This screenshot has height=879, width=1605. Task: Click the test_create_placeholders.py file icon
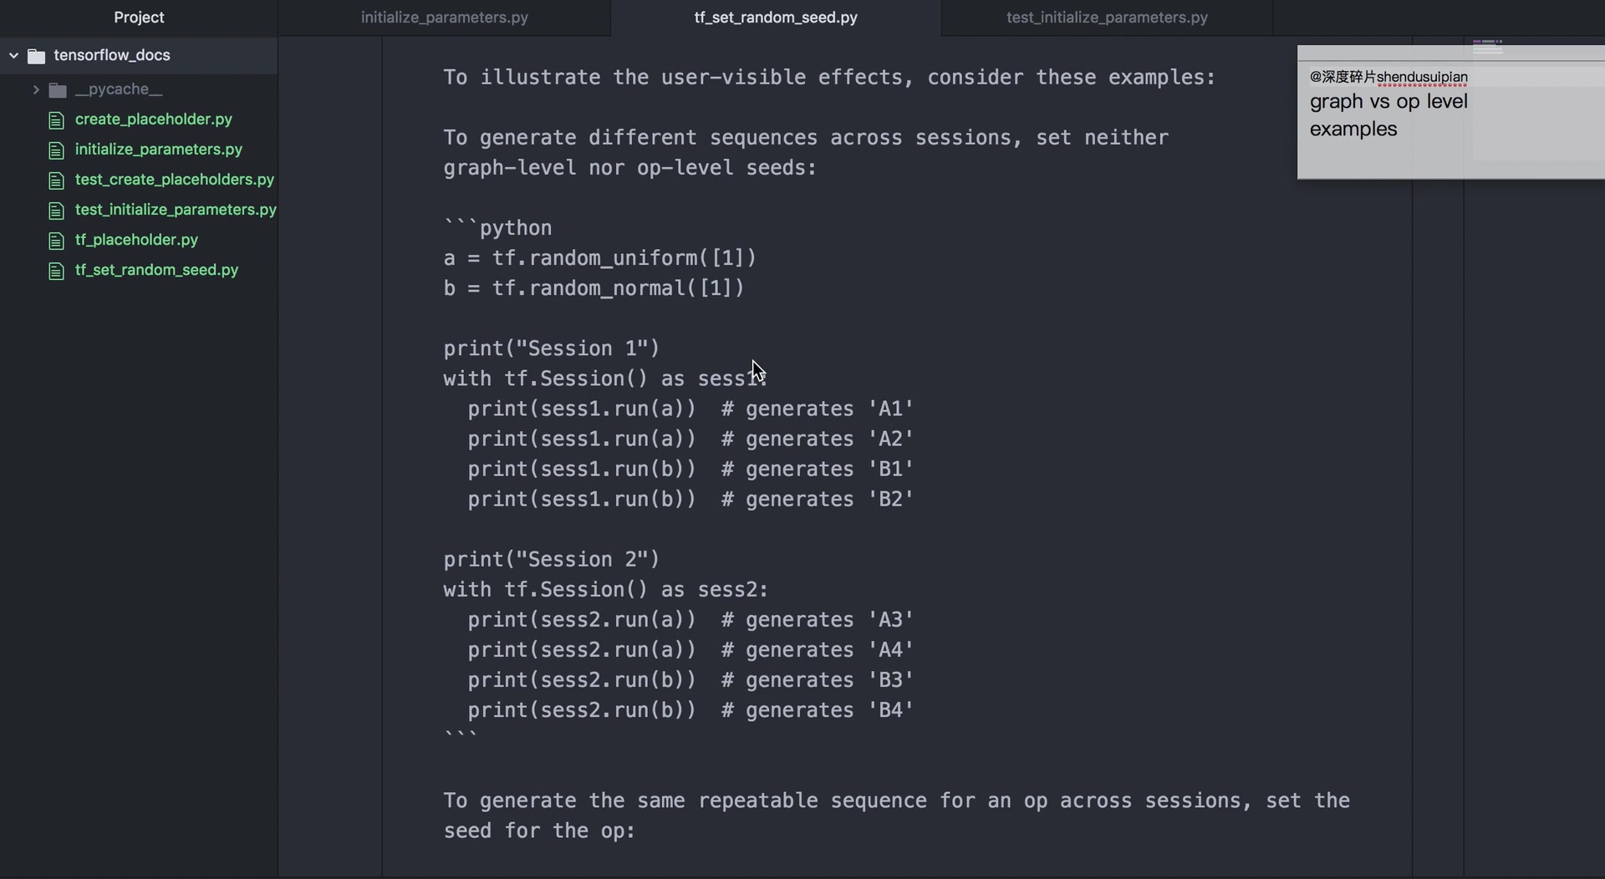pyautogui.click(x=56, y=180)
